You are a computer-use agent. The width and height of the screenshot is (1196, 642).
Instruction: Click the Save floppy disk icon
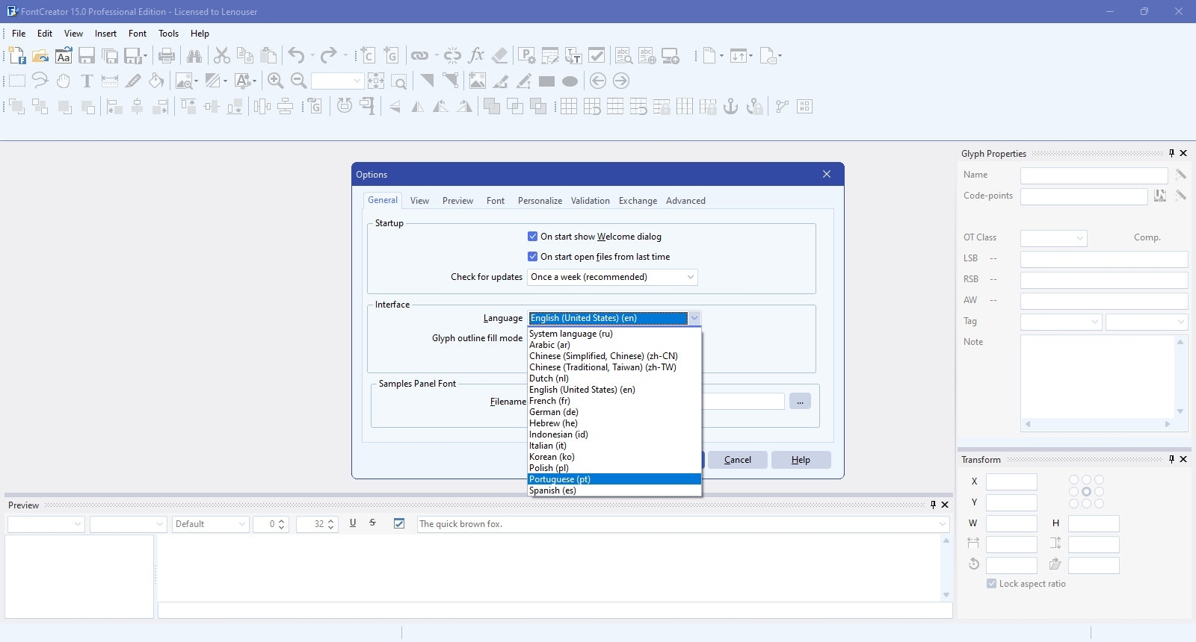(x=87, y=56)
